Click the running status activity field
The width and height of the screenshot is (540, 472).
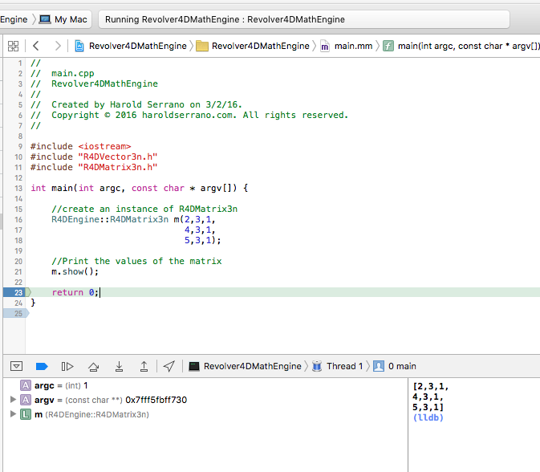click(x=304, y=19)
